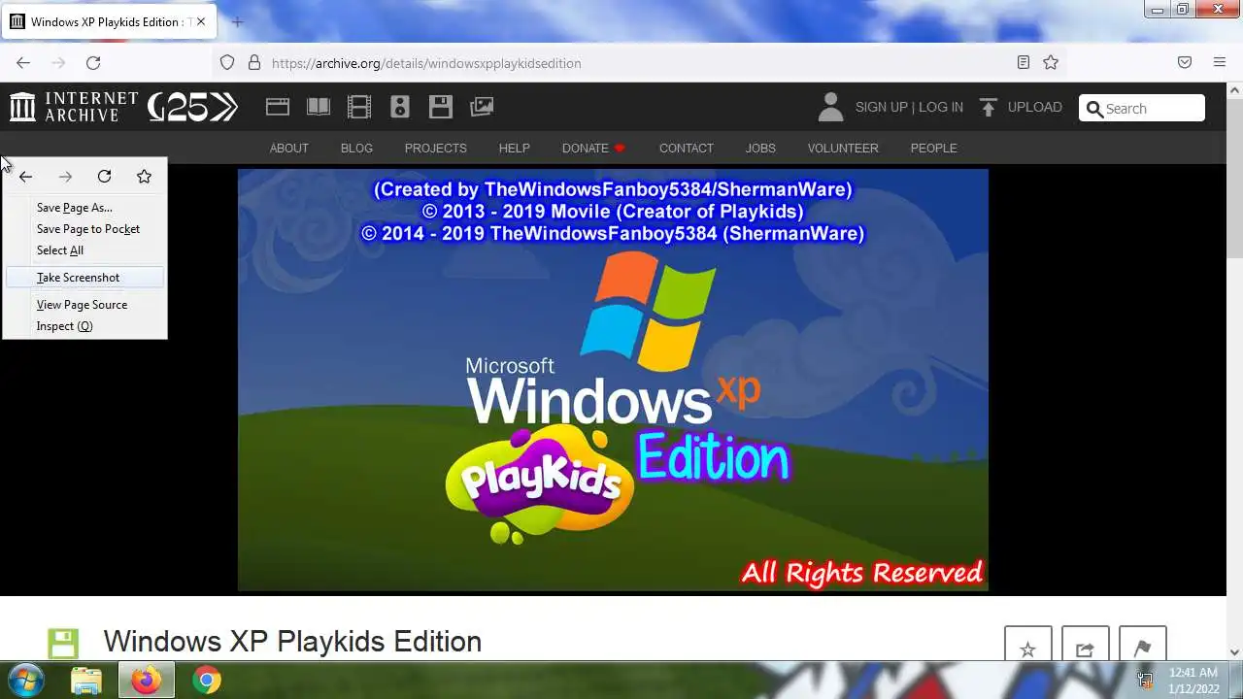This screenshot has width=1243, height=699.
Task: Open the Software (floppy) media icon
Action: point(441,107)
